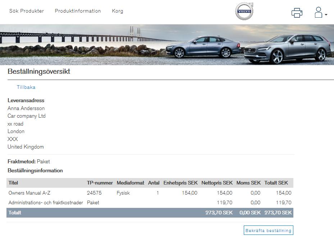Click the Enhetspris SEK column header
This screenshot has width=334, height=237.
coord(180,183)
